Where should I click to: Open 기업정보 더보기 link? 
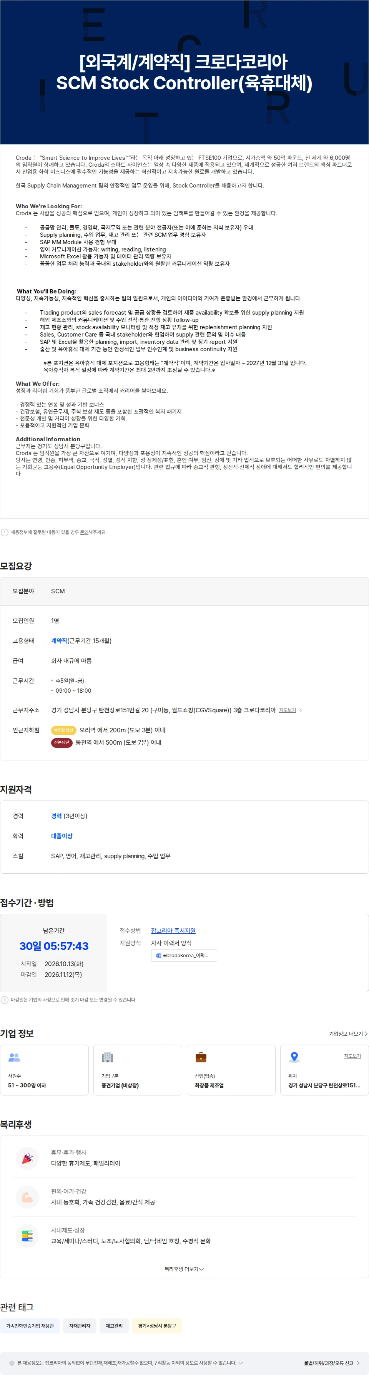(348, 1034)
